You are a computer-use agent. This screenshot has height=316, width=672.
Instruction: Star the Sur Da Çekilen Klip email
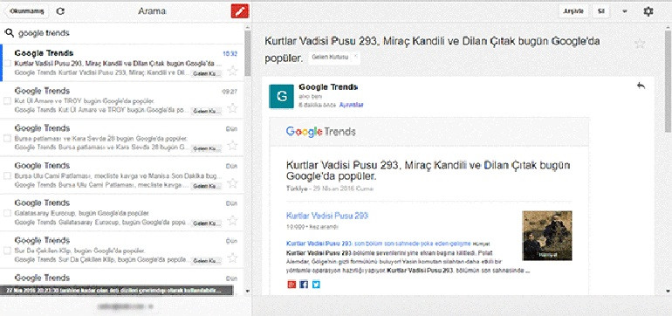tap(232, 258)
